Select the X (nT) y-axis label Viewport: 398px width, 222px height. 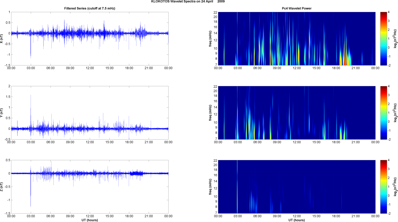pyautogui.click(x=2, y=39)
